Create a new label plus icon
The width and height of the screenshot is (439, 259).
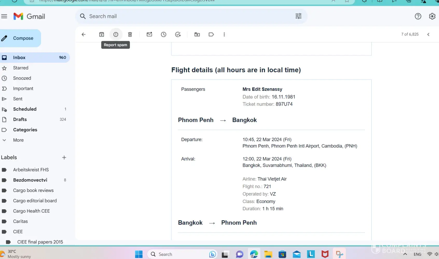[64, 157]
